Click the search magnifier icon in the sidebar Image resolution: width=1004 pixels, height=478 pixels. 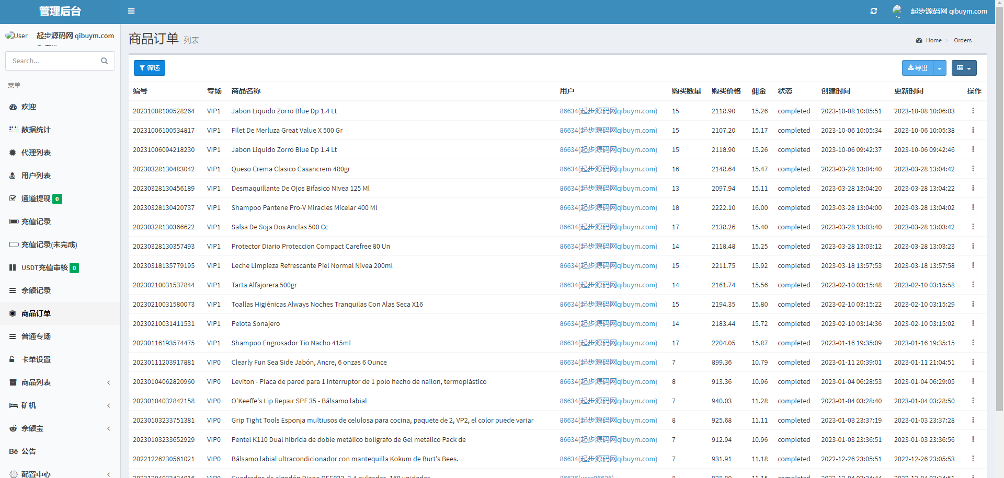point(104,61)
